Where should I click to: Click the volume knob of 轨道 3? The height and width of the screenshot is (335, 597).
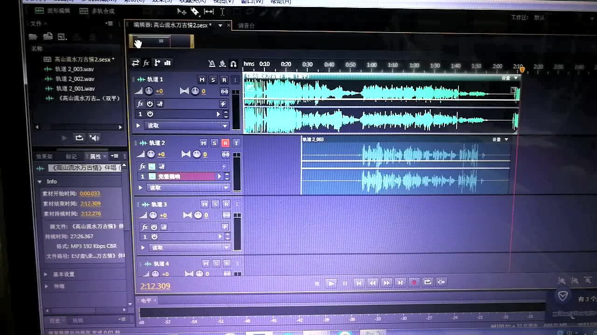pos(153,215)
